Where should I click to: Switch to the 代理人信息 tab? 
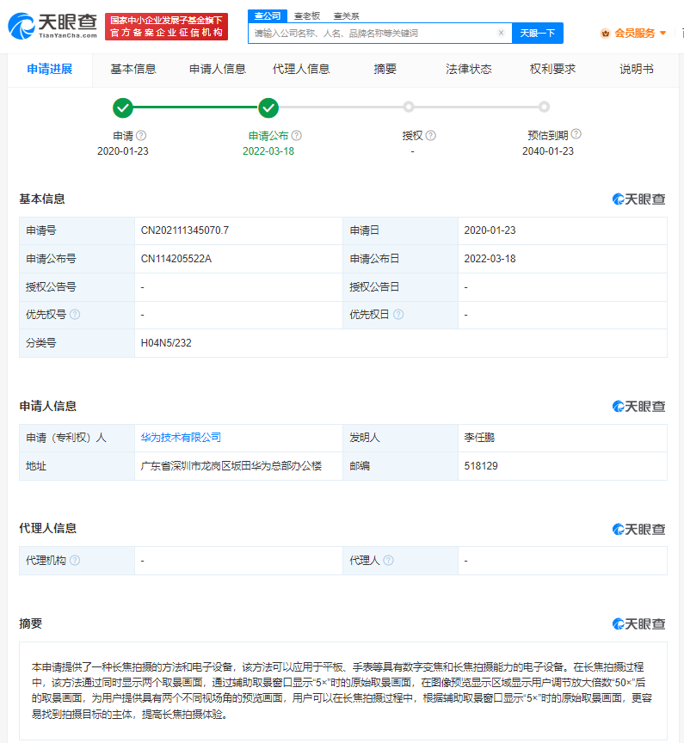[x=301, y=70]
